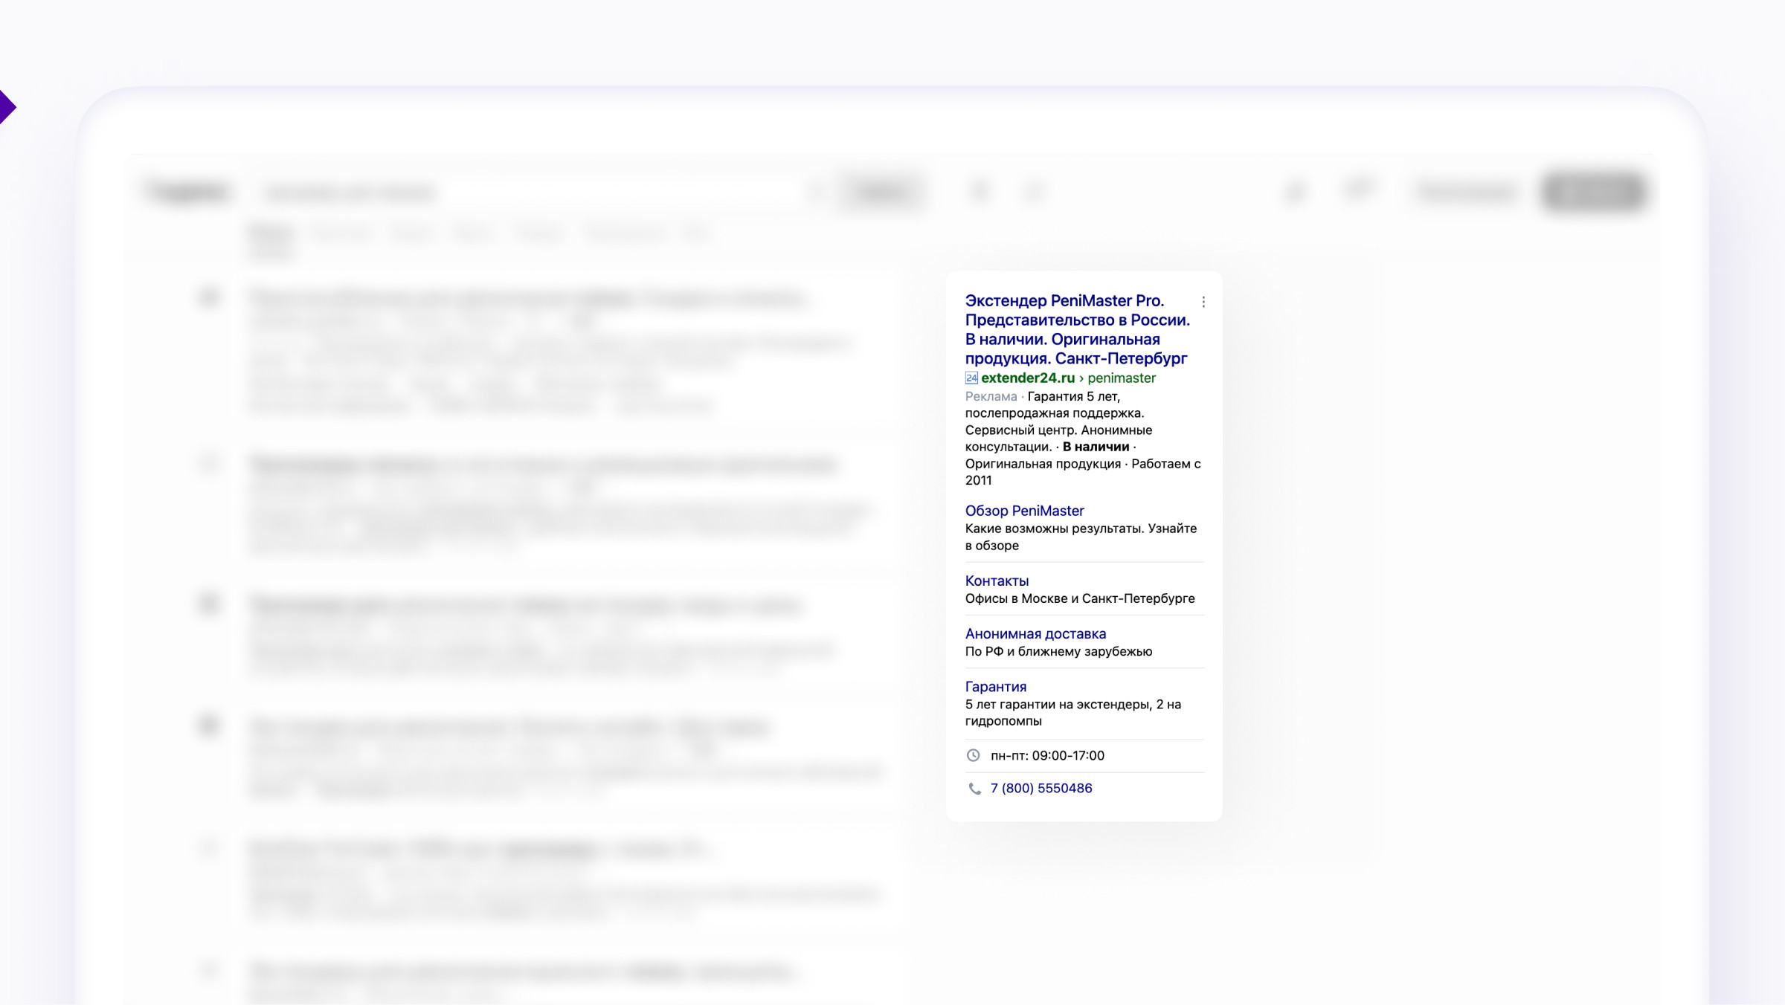Open the Анонимная доставка sitelink
Screen dimensions: 1785x1005
click(x=1035, y=633)
